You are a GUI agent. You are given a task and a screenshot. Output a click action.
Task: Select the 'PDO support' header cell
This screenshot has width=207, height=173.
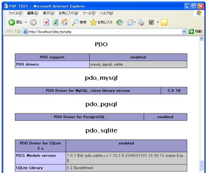click(x=52, y=57)
